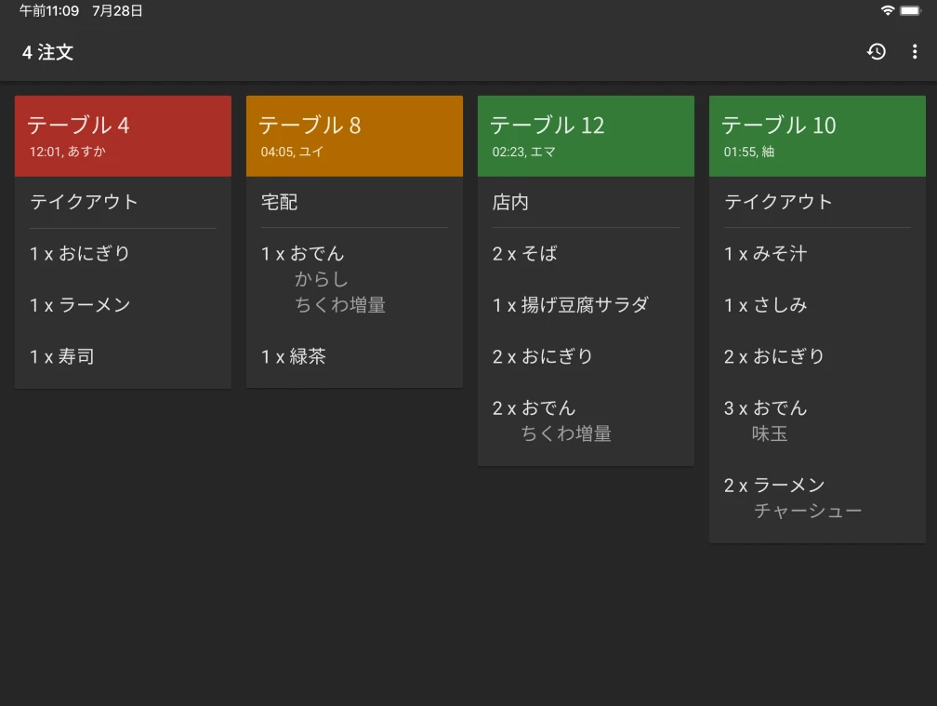Image resolution: width=937 pixels, height=706 pixels.
Task: Tap the orange テーブル 8 order header
Action: click(x=354, y=135)
